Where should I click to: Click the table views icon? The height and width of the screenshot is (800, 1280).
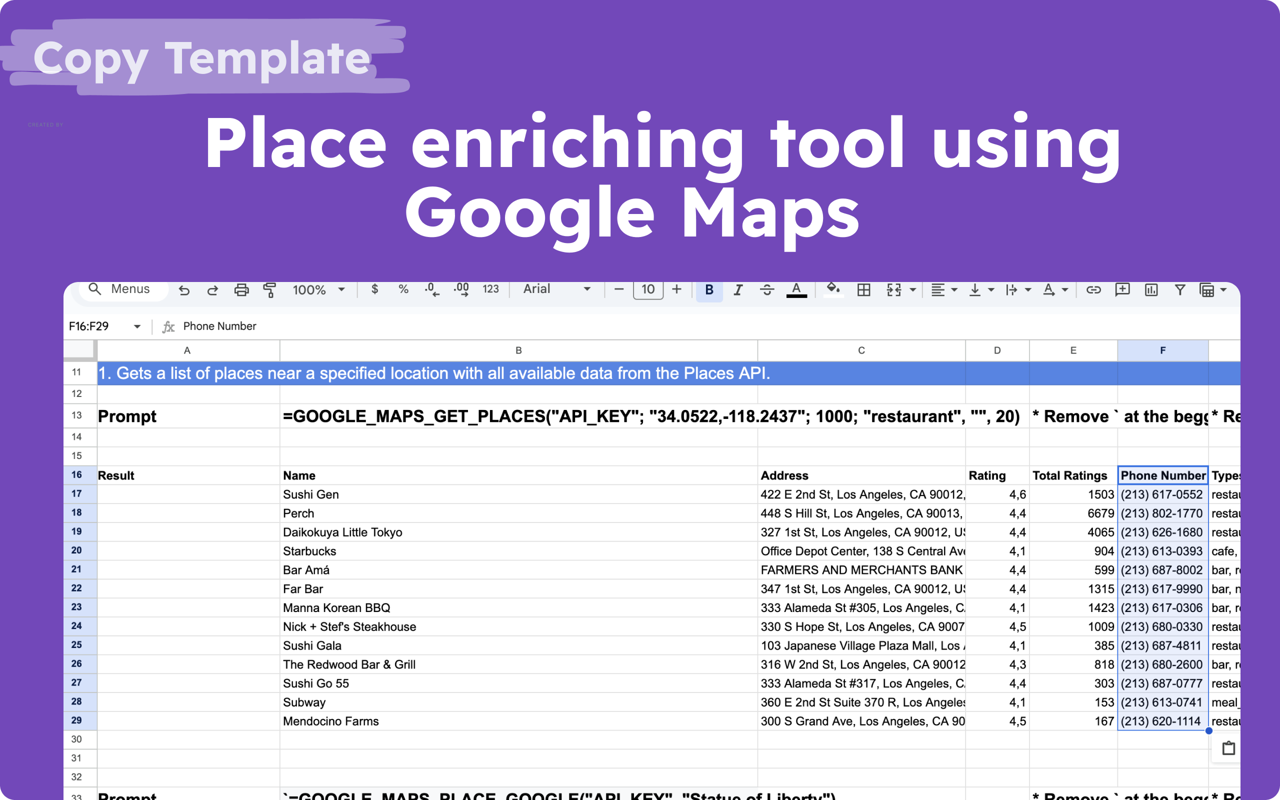(x=1207, y=290)
